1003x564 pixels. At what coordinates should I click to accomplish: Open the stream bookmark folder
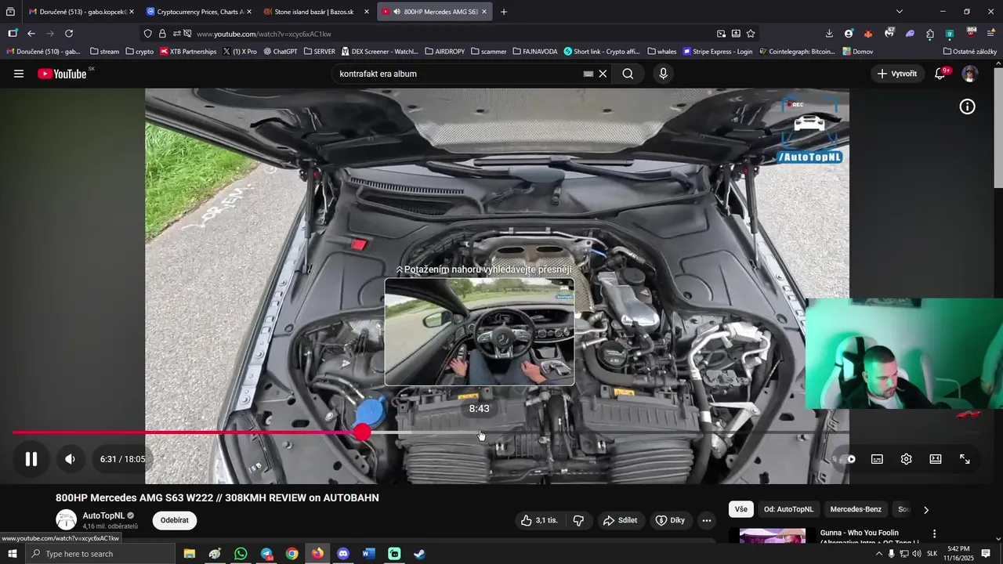[105, 52]
